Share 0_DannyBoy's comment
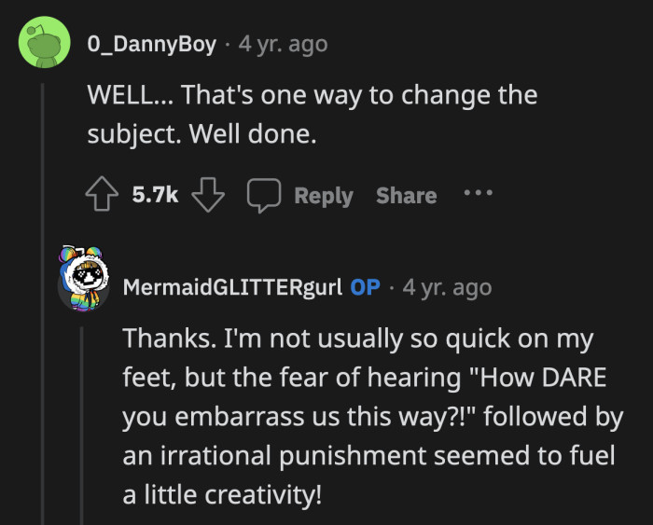The image size is (653, 525). tap(406, 196)
